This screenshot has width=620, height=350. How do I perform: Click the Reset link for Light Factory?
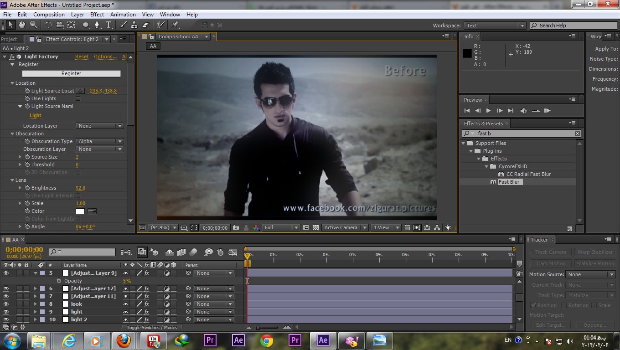[x=82, y=57]
